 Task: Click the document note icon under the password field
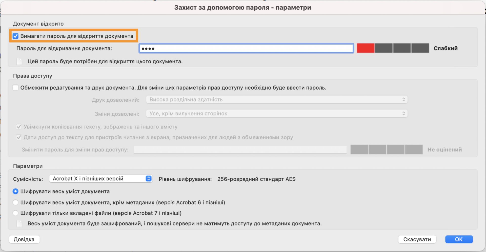[x=19, y=62]
